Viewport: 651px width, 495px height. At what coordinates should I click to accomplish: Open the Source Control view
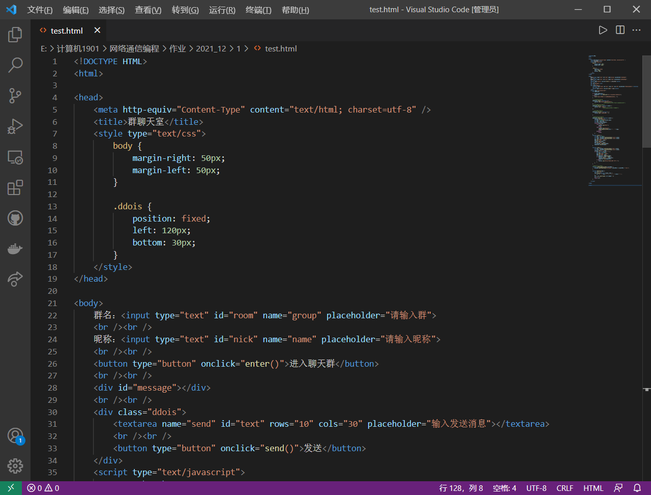click(x=15, y=96)
